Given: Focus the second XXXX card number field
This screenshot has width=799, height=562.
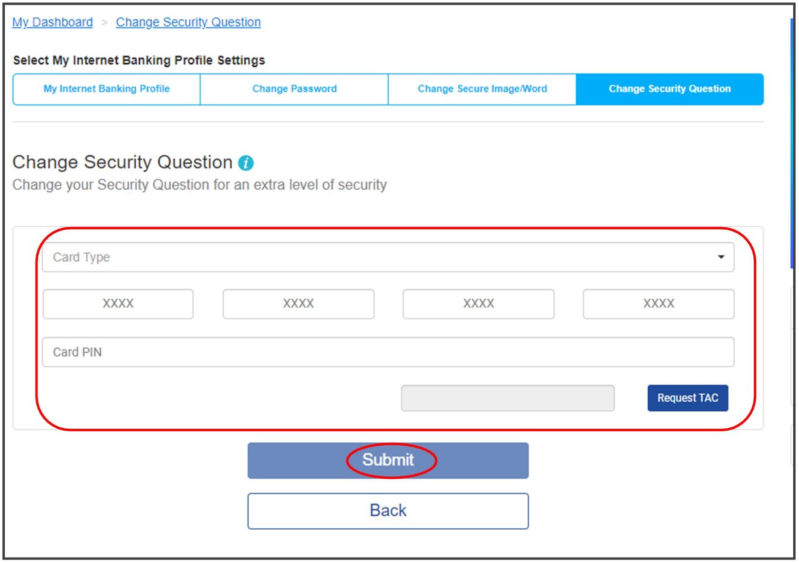Looking at the screenshot, I should coord(298,304).
